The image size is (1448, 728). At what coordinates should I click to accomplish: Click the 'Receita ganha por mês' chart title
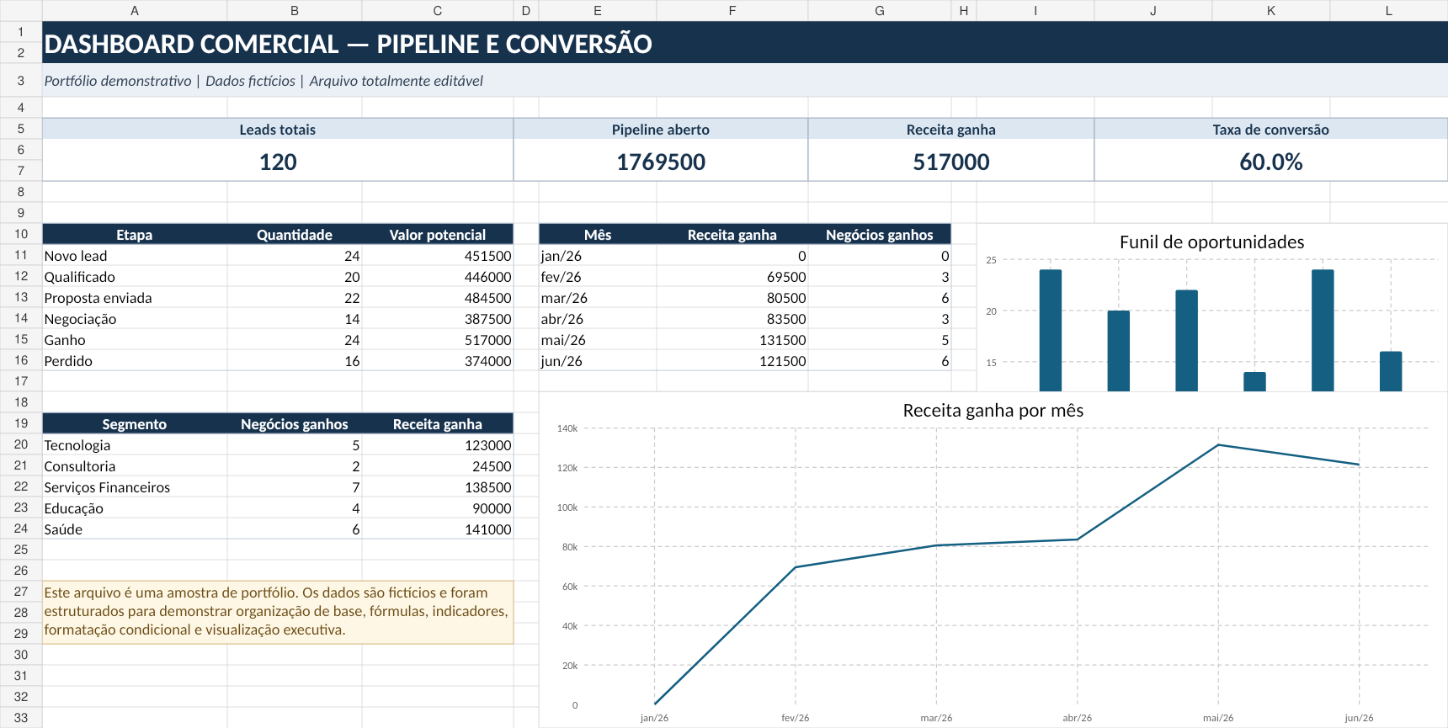(x=993, y=410)
